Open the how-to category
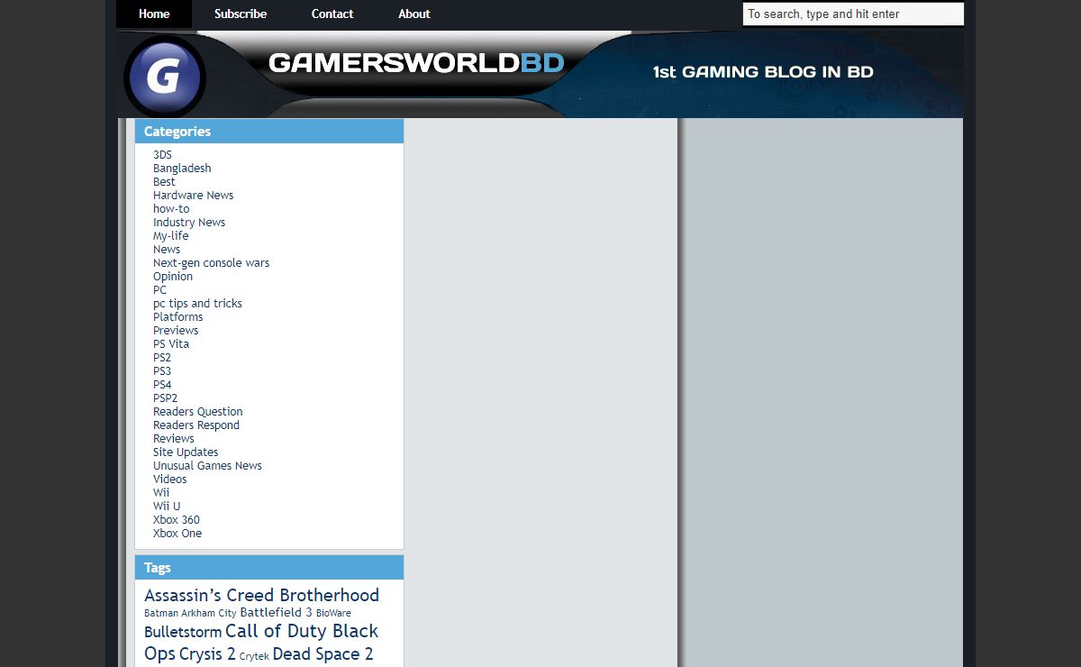Screen dimensions: 1081x667 (171, 209)
